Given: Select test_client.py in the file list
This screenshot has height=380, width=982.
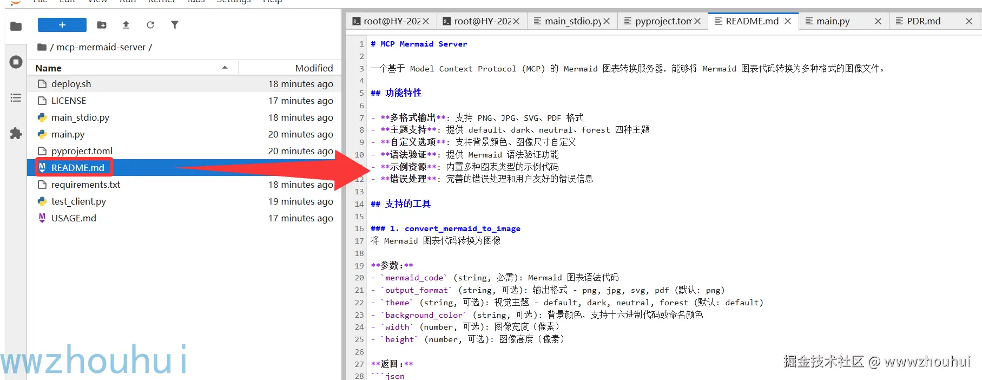Looking at the screenshot, I should click(x=184, y=201).
